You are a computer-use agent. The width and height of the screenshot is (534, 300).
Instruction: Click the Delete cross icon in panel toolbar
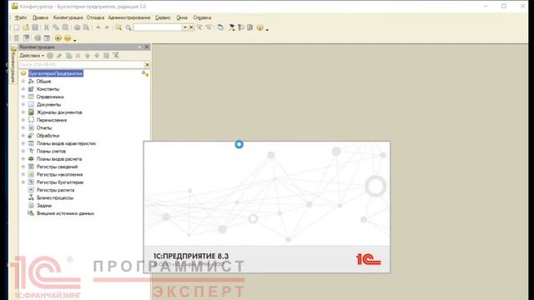(x=78, y=56)
